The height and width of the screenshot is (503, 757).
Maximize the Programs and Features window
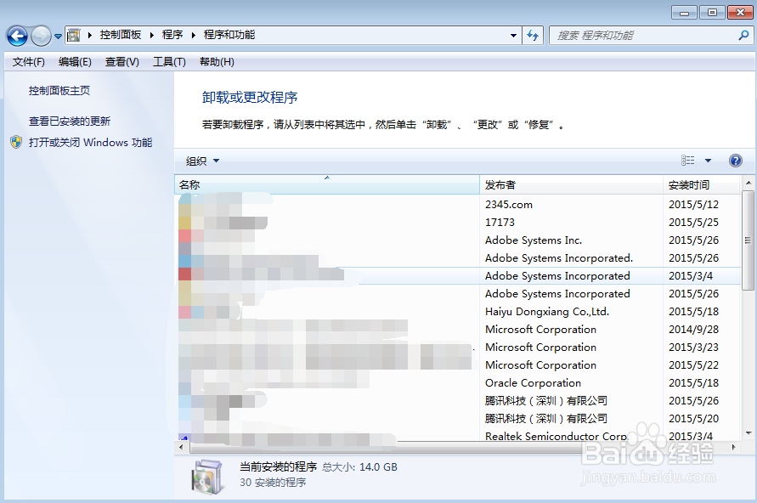click(712, 13)
